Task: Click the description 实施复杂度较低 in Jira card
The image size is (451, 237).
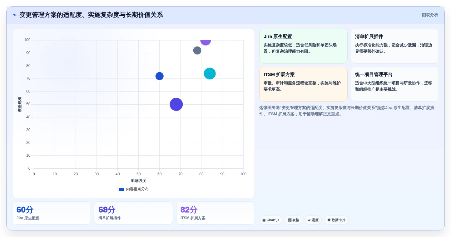Action: [x=300, y=48]
